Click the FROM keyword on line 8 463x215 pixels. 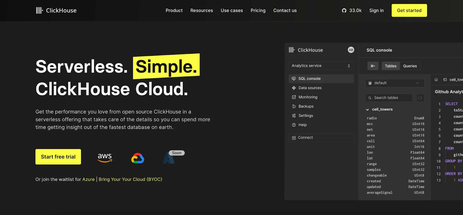449,148
